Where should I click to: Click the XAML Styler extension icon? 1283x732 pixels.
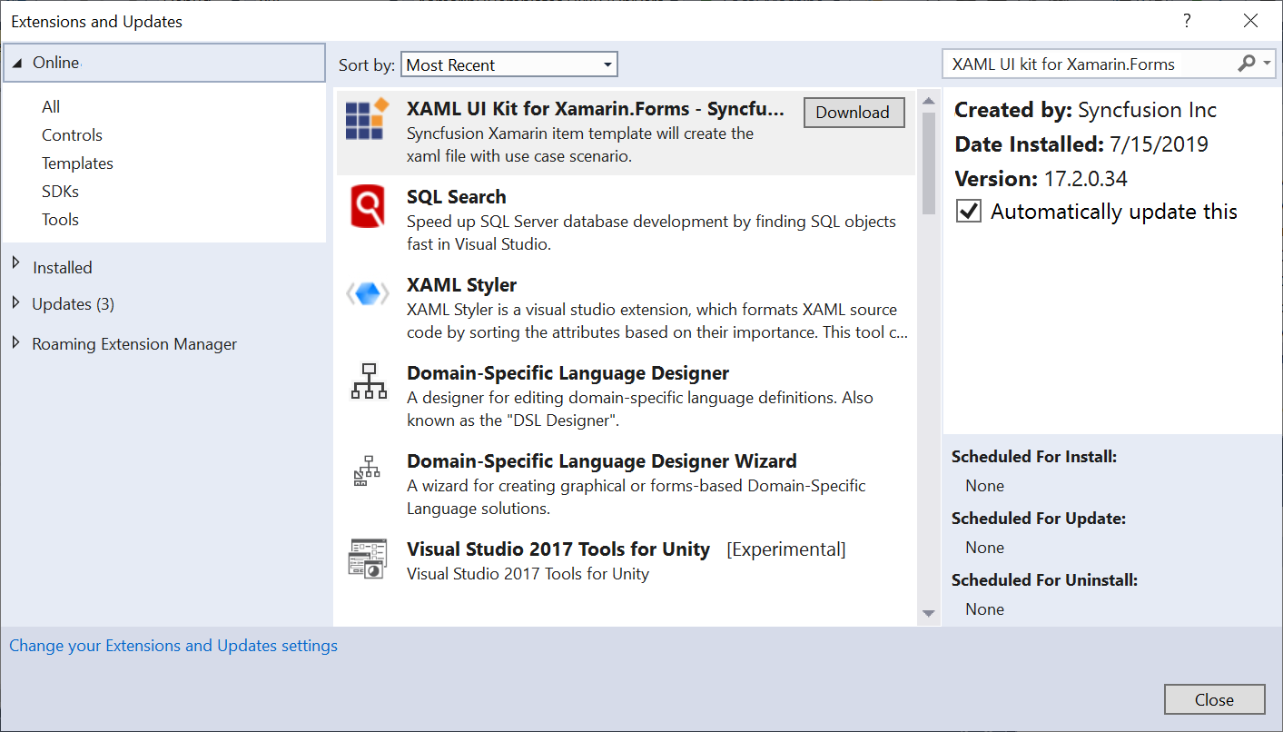coord(368,293)
